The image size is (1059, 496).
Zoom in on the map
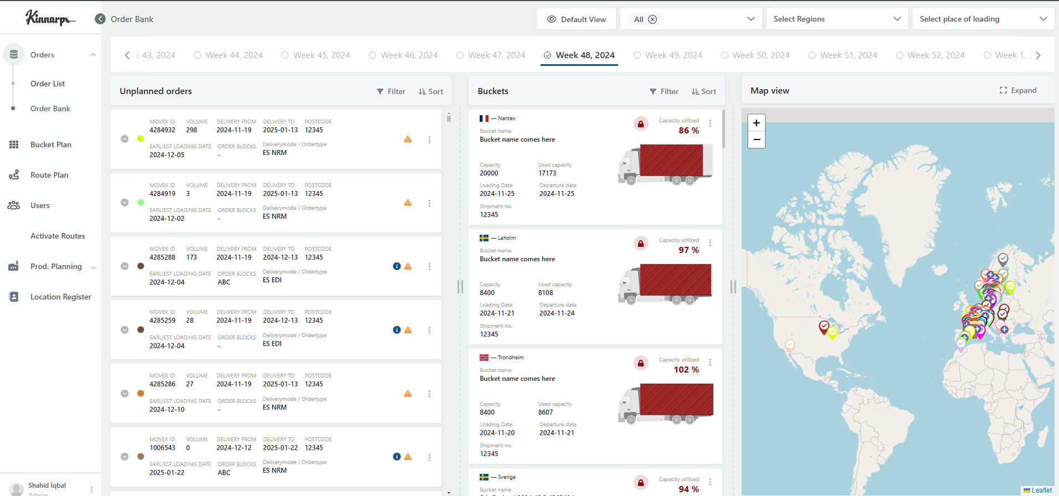point(757,123)
